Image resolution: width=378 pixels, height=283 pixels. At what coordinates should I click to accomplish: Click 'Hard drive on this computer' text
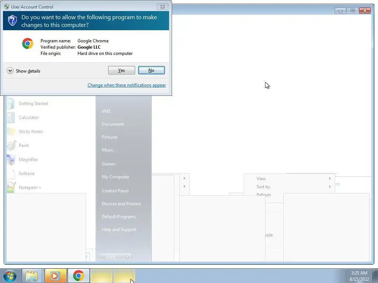point(105,53)
